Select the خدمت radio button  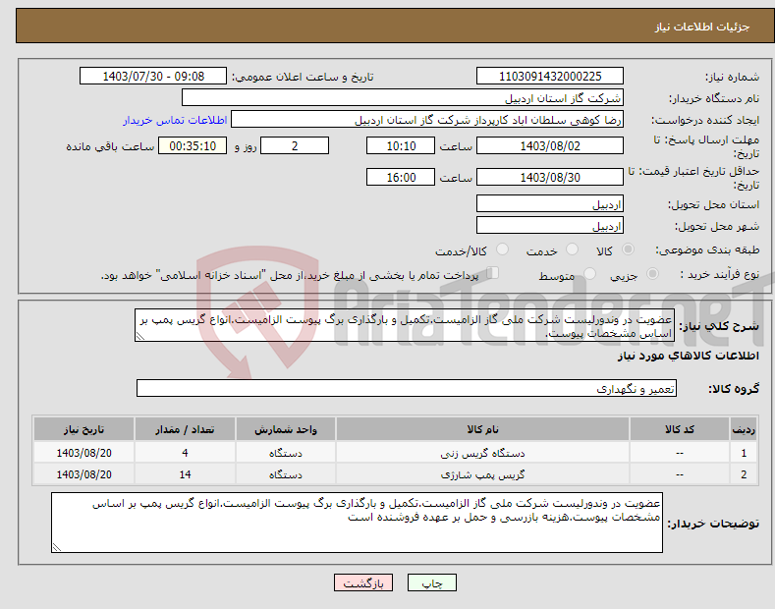click(572, 249)
